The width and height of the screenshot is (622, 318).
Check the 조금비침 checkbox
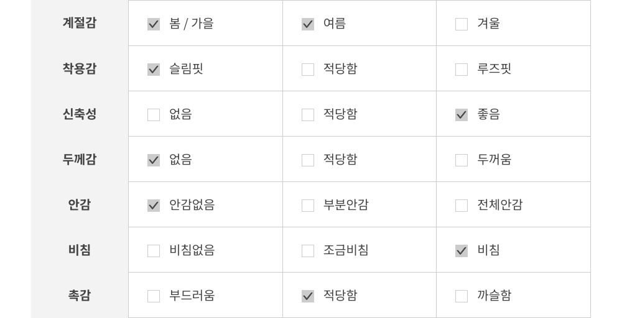308,251
